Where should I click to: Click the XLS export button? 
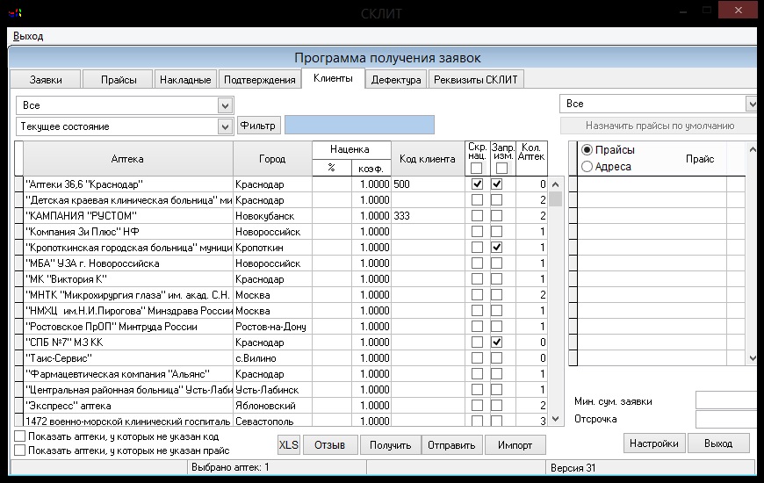click(289, 444)
